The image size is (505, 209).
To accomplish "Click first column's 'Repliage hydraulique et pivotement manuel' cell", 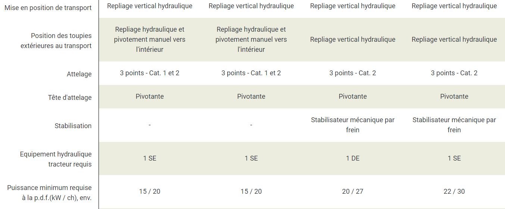I will [150, 39].
